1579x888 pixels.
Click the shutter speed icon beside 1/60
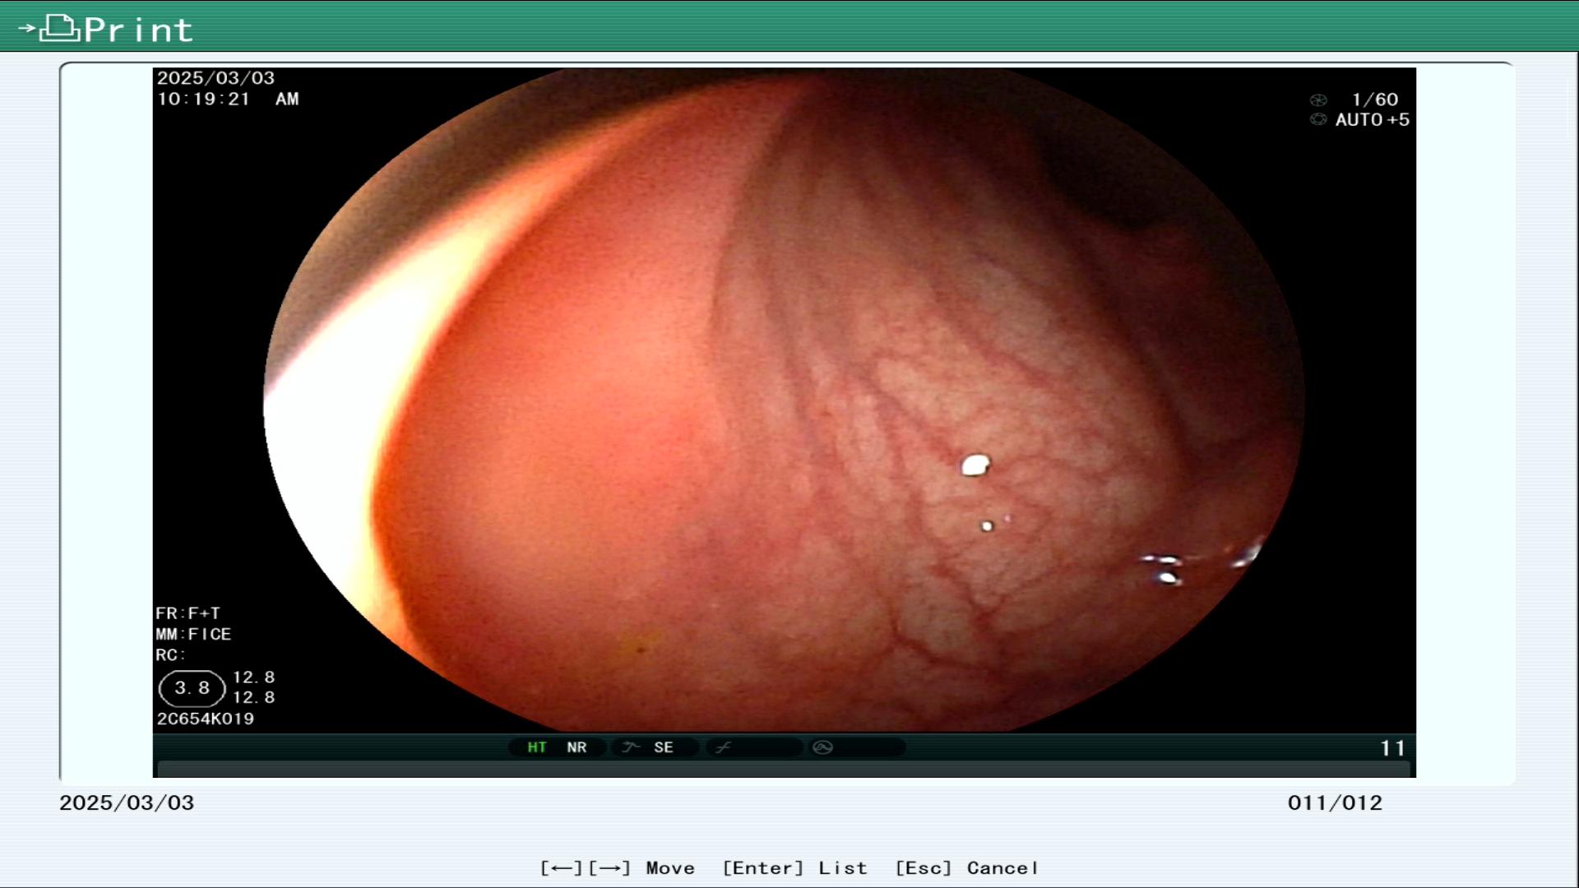pyautogui.click(x=1318, y=100)
